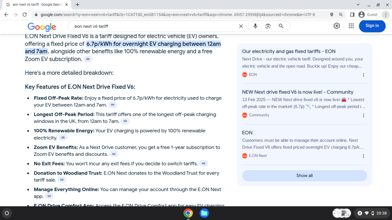Click the Key Features of E.ON Next Drive heading

[80, 87]
